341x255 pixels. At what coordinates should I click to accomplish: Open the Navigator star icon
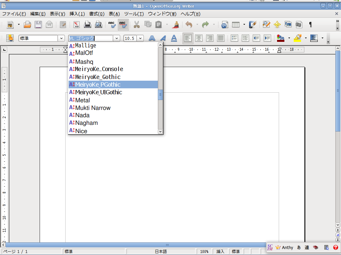click(277, 25)
